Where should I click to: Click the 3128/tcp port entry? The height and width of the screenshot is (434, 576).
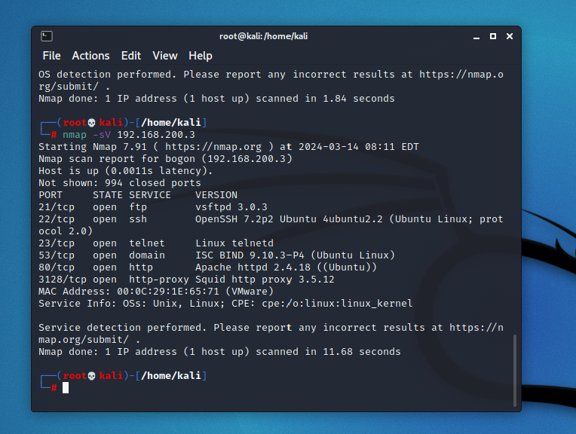coord(63,280)
